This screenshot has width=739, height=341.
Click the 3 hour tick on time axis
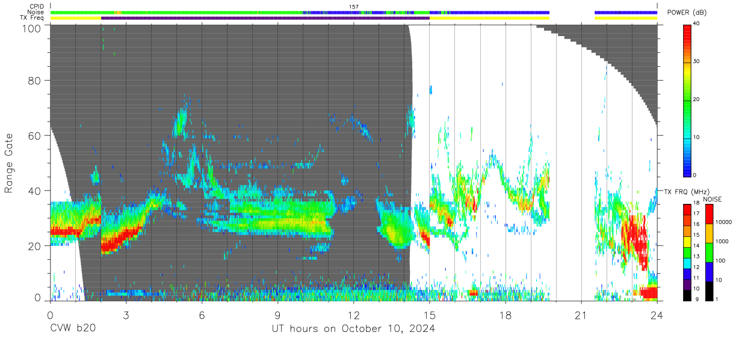pos(126,315)
